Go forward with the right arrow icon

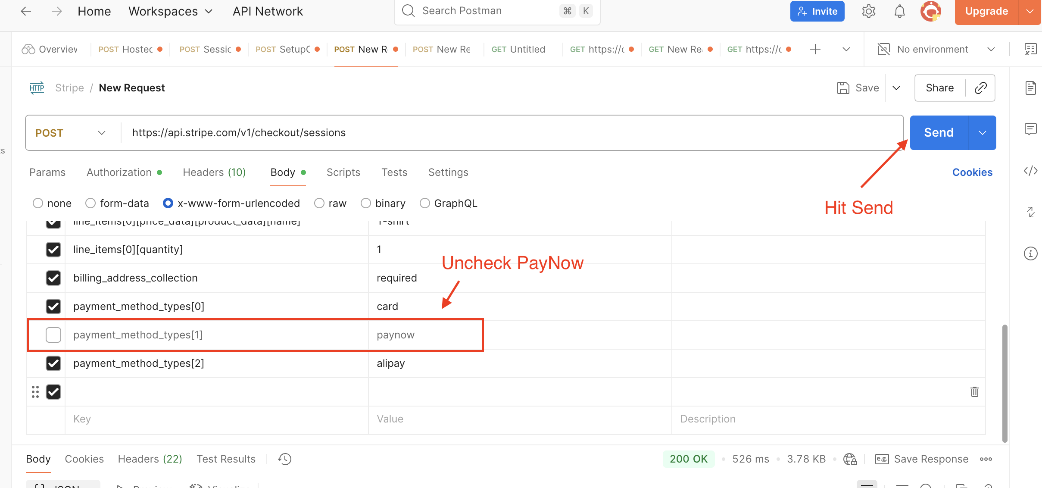[x=57, y=11]
